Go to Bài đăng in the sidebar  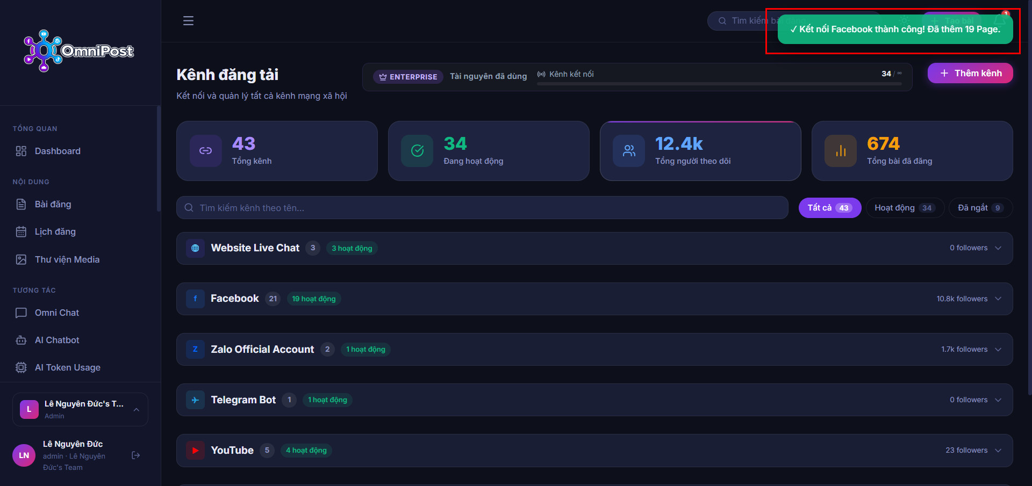click(x=53, y=204)
